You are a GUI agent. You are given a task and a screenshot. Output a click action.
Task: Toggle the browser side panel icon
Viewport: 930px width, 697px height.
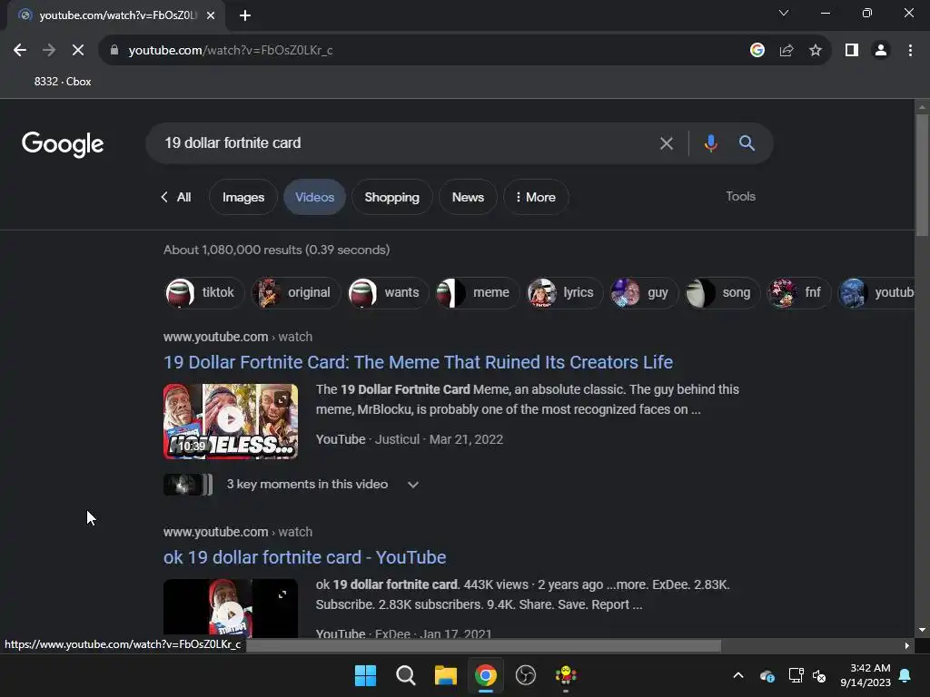(852, 51)
